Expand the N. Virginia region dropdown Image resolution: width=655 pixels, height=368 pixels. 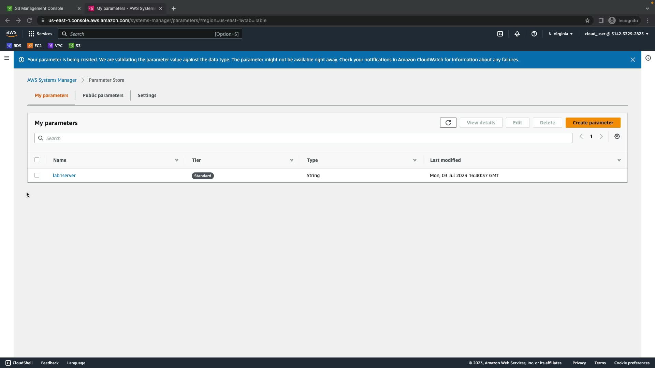560,34
